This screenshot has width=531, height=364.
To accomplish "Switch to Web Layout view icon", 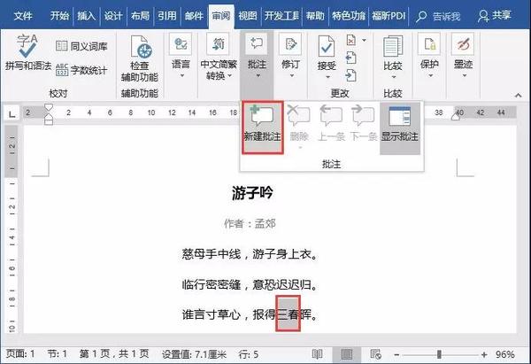I will pyautogui.click(x=375, y=354).
